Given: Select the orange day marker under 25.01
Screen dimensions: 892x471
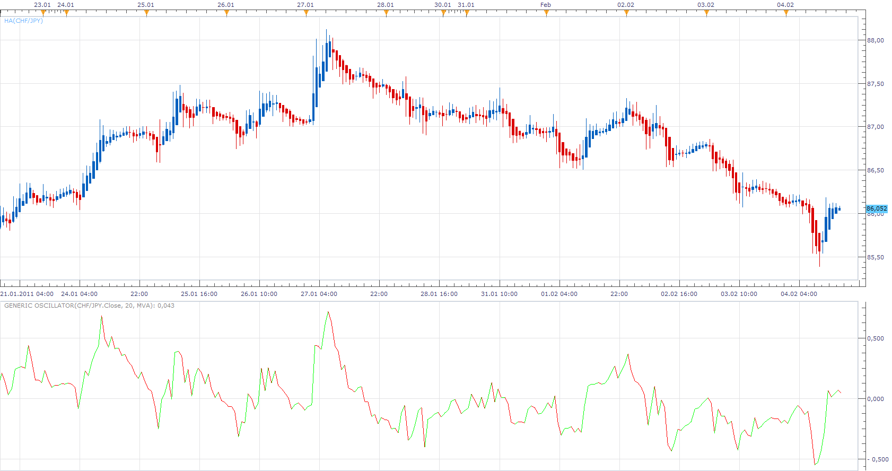Looking at the screenshot, I should 146,13.
